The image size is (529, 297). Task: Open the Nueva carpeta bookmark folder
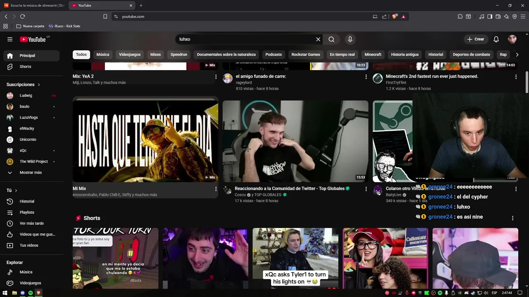[x=30, y=26]
